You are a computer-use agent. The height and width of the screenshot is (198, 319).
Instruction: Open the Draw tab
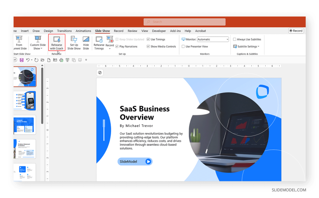coord(36,31)
